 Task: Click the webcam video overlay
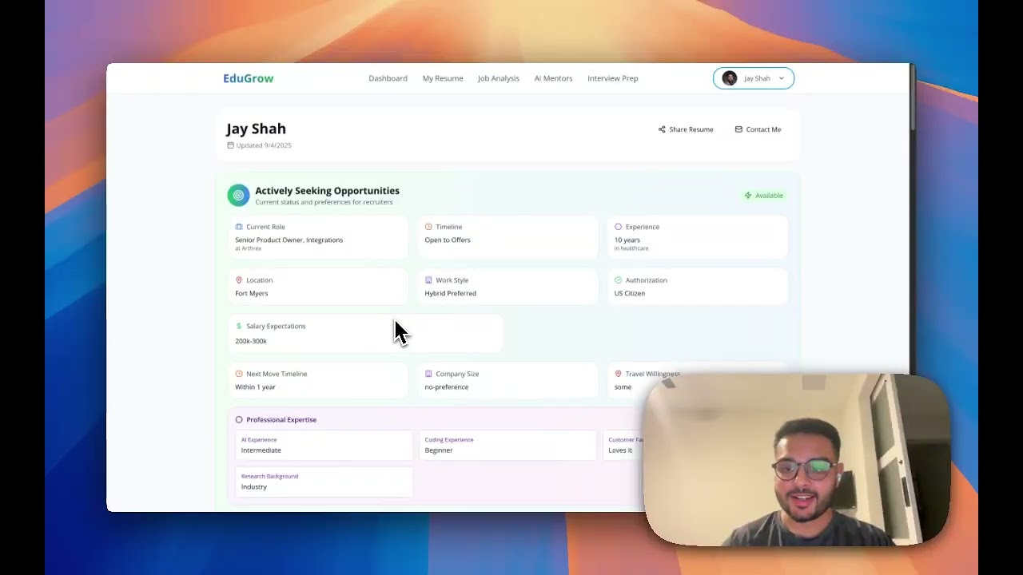click(x=797, y=460)
